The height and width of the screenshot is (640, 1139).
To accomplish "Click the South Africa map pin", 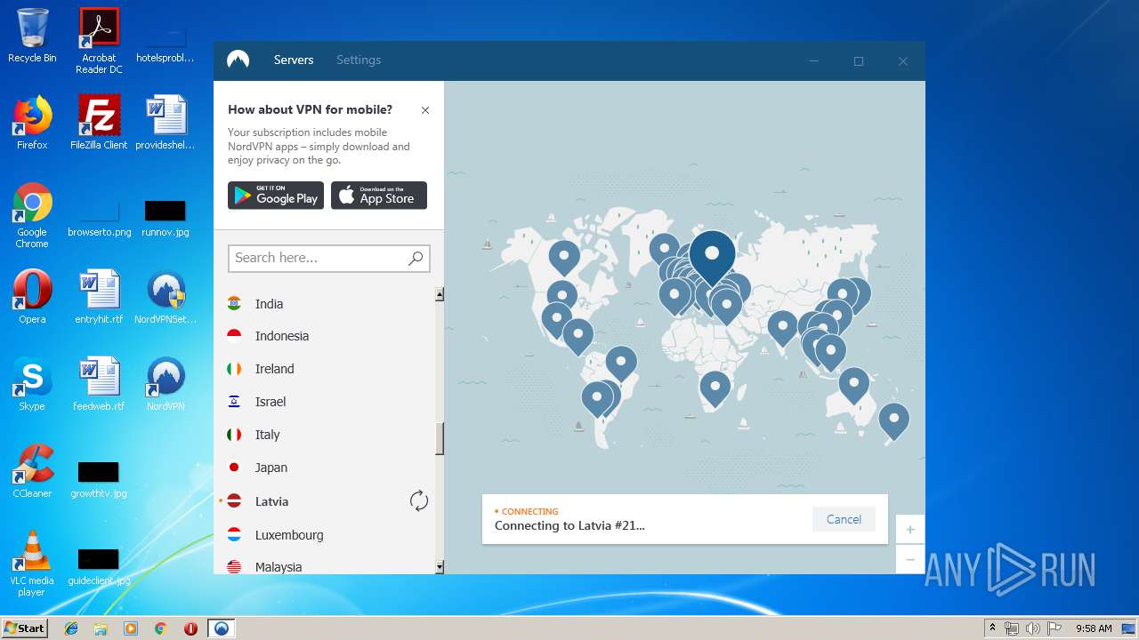I will [715, 389].
